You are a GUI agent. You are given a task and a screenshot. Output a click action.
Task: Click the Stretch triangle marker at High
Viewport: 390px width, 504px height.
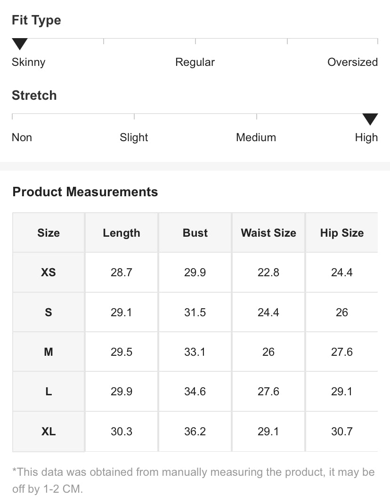coord(370,119)
